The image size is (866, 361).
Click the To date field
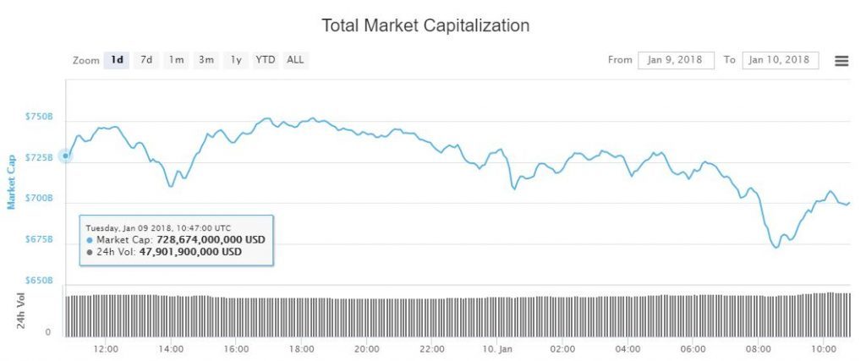(x=780, y=60)
